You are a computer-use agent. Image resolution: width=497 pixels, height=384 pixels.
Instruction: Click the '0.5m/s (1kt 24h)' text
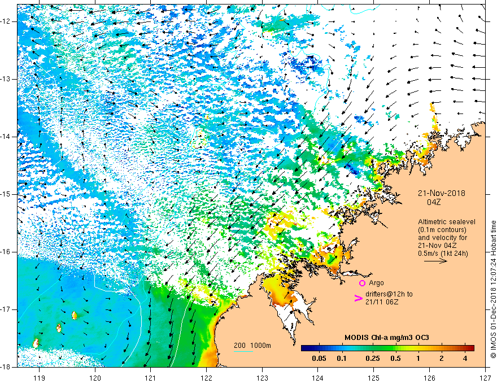443,253
